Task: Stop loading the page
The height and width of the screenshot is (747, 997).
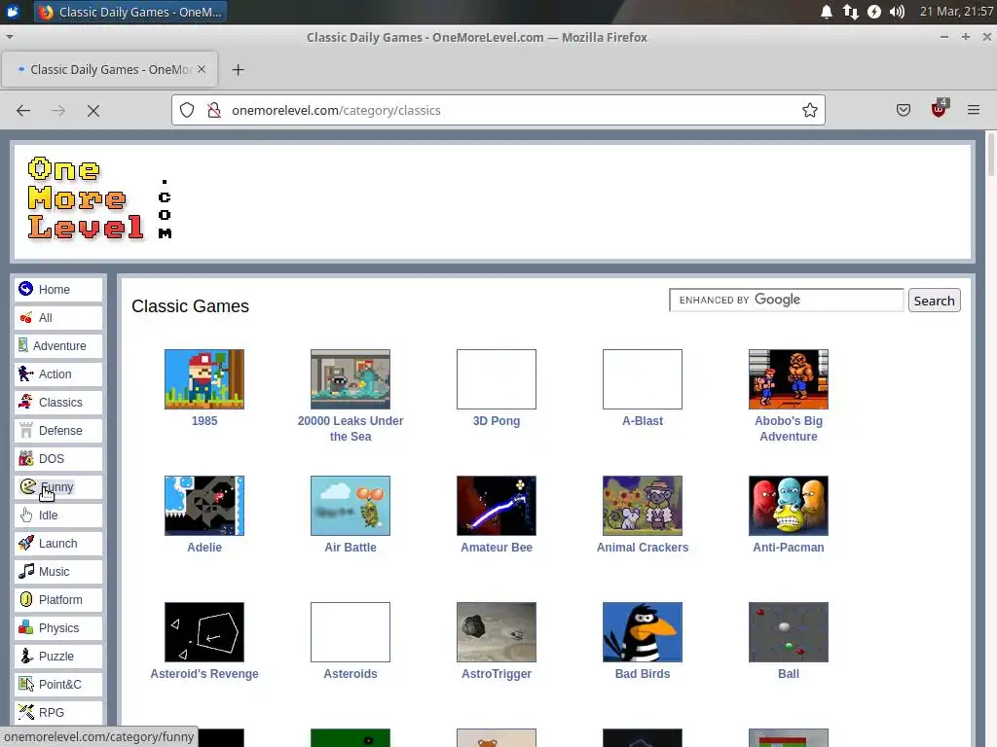Action: coord(93,111)
